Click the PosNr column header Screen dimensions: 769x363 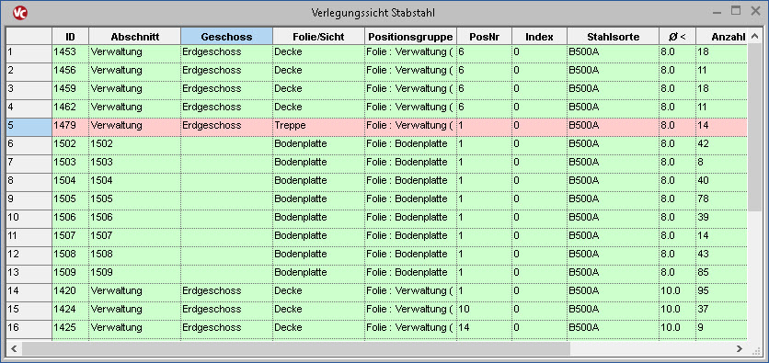coord(485,37)
